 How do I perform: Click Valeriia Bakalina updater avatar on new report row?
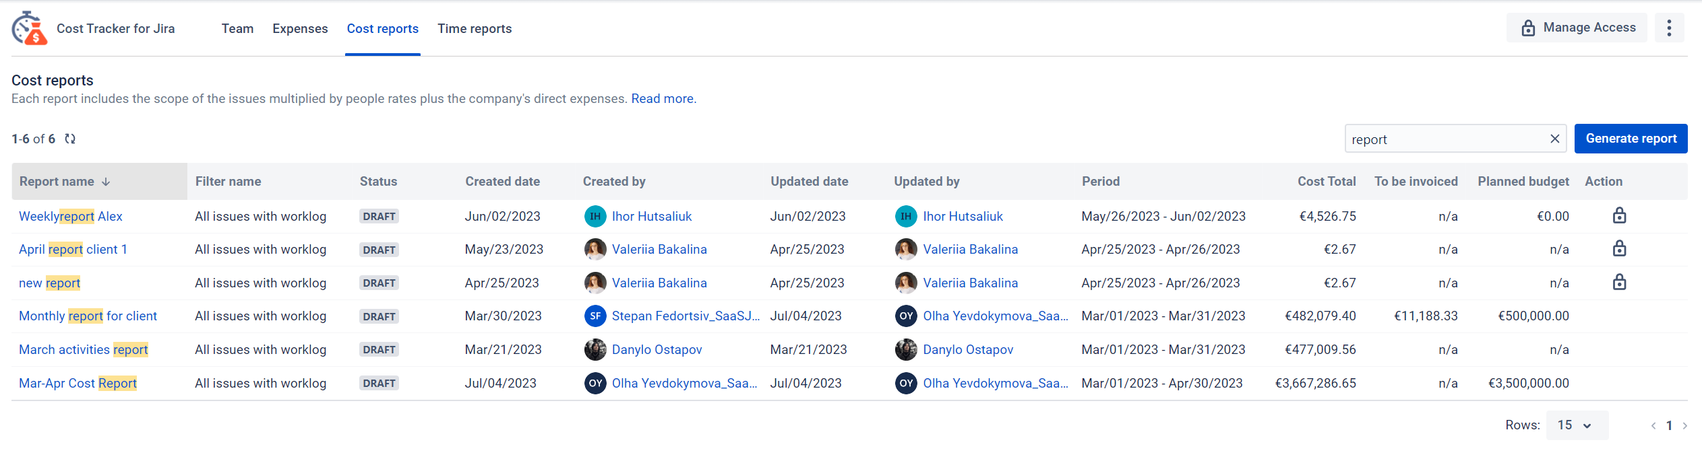pyautogui.click(x=906, y=283)
